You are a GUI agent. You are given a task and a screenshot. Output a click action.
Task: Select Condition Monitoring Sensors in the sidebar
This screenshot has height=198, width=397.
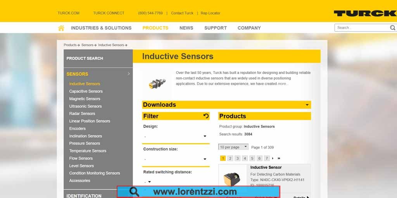pyautogui.click(x=95, y=173)
